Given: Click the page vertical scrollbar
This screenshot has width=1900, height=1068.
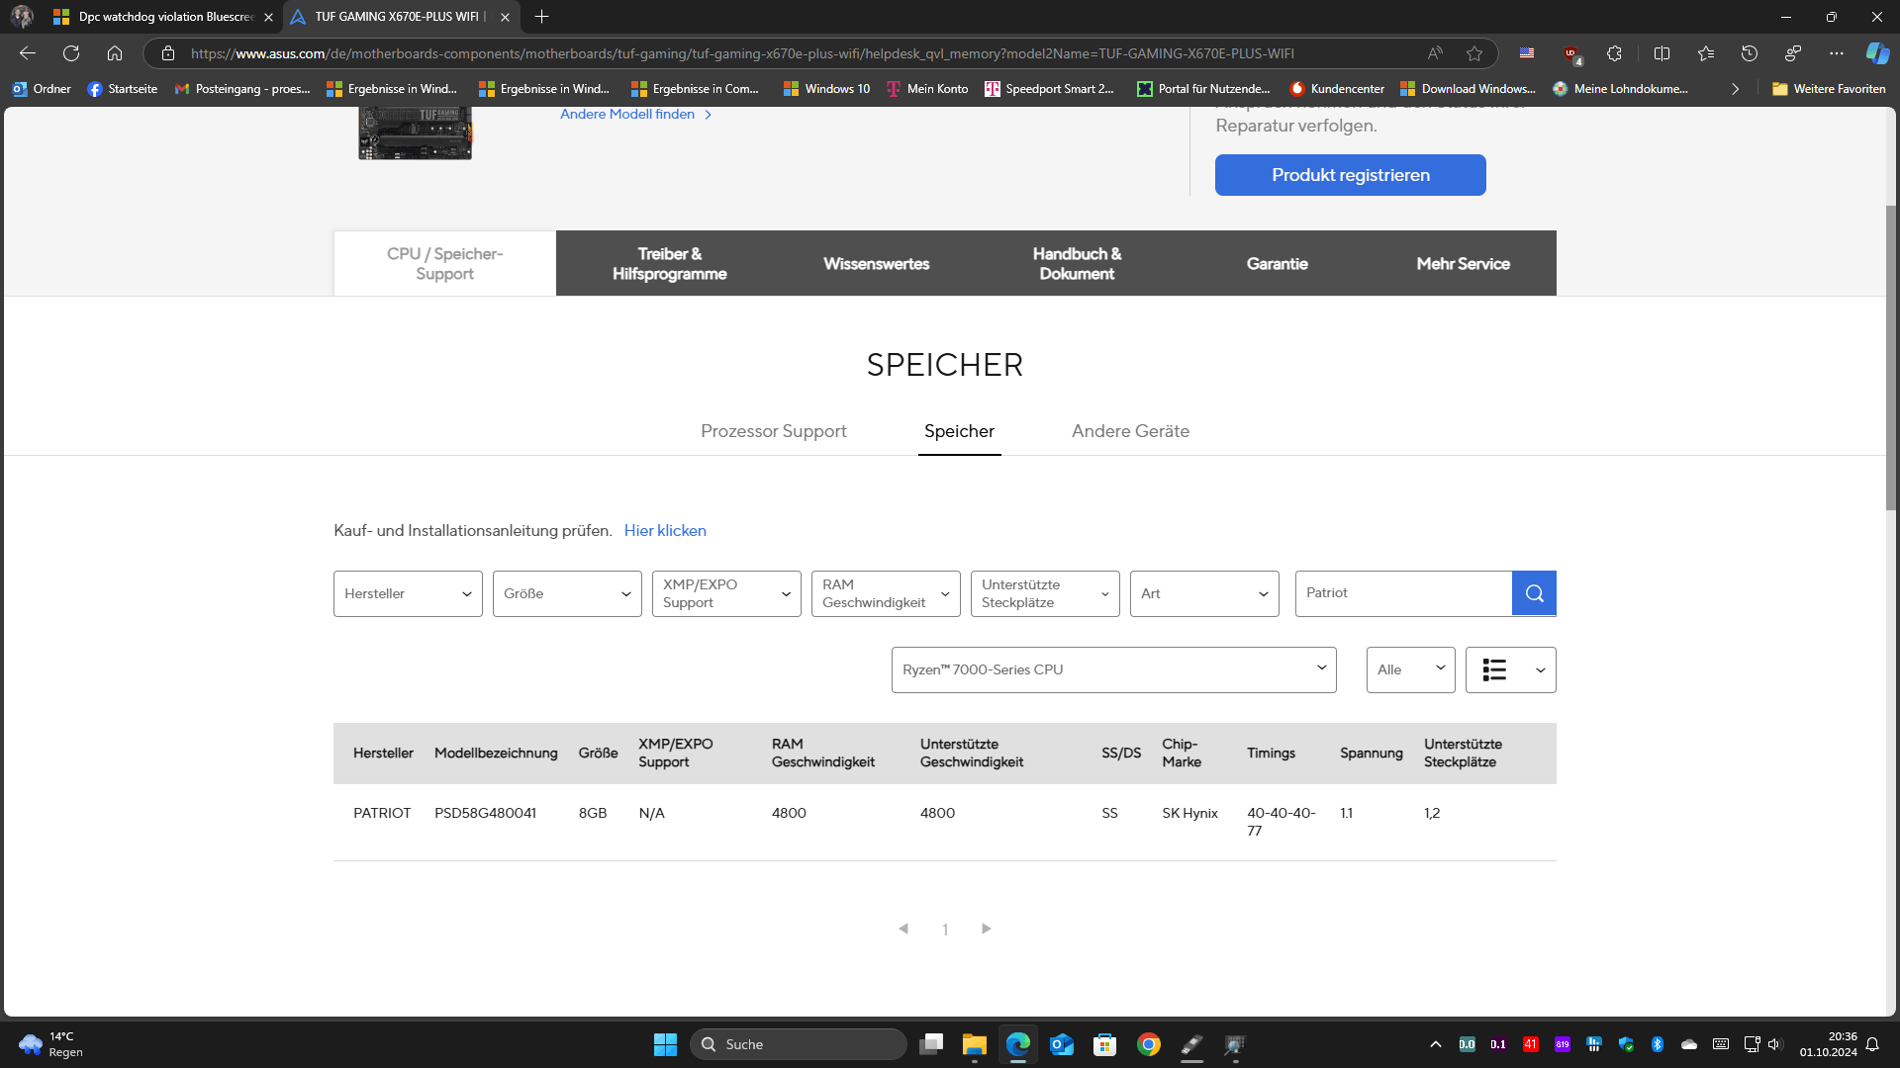Looking at the screenshot, I should click(1890, 356).
